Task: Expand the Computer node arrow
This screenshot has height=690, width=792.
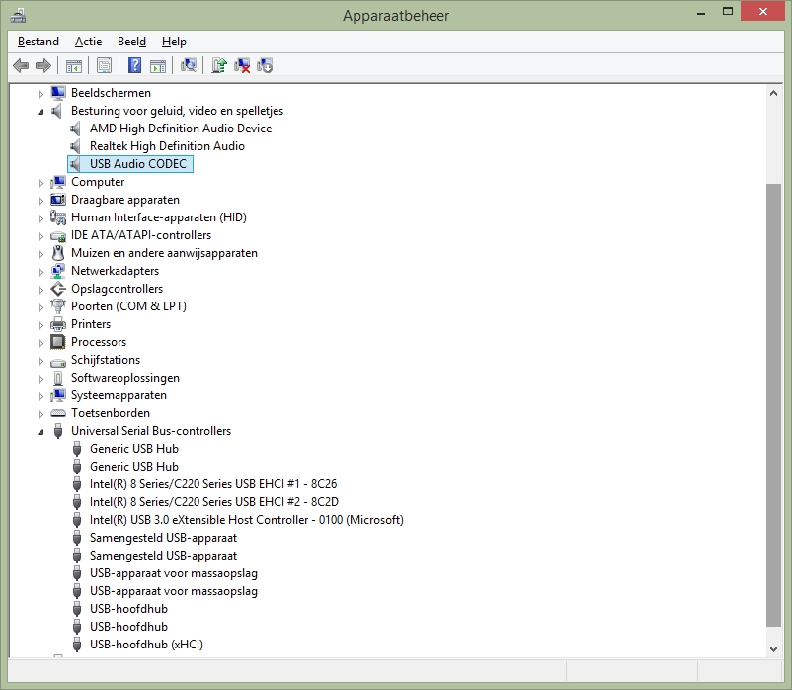Action: pos(40,183)
